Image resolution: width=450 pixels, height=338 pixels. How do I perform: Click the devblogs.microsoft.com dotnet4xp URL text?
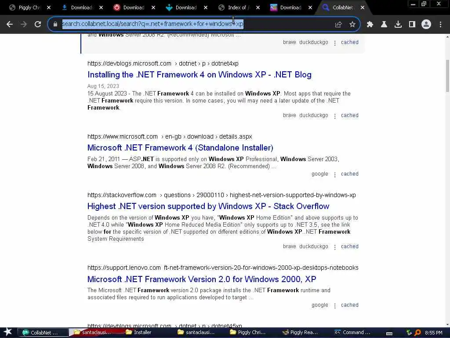[163, 63]
